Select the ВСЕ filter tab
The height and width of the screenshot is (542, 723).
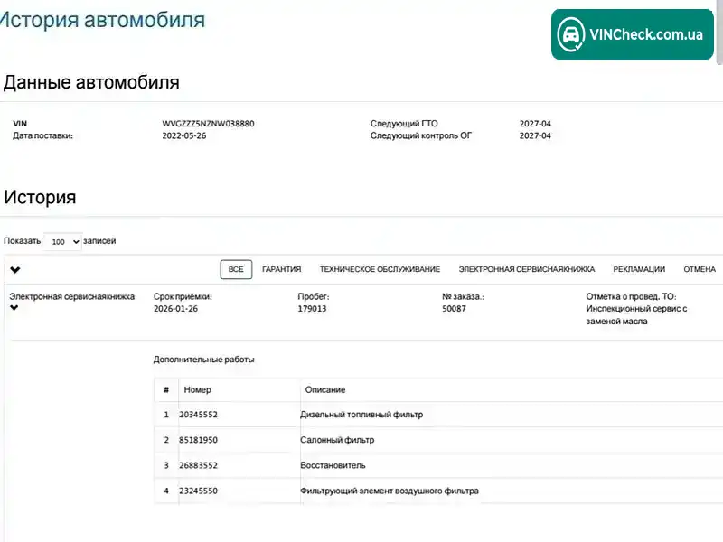tap(236, 269)
